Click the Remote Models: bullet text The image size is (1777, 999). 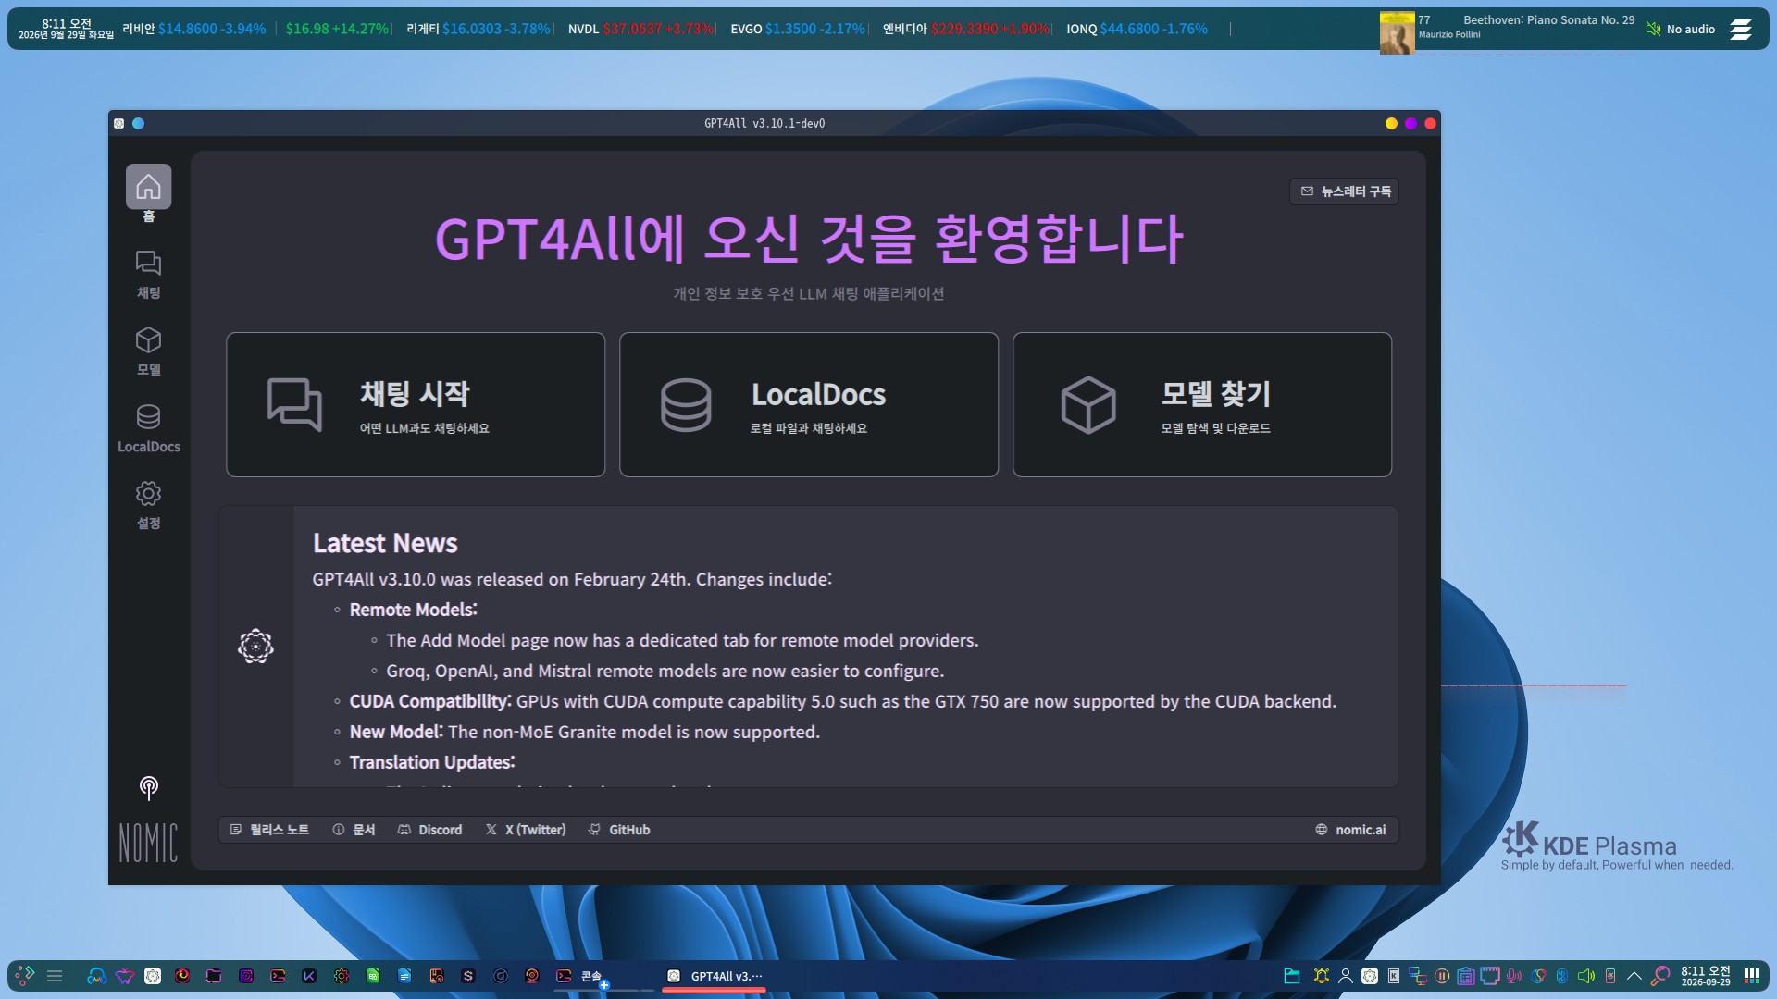coord(413,610)
